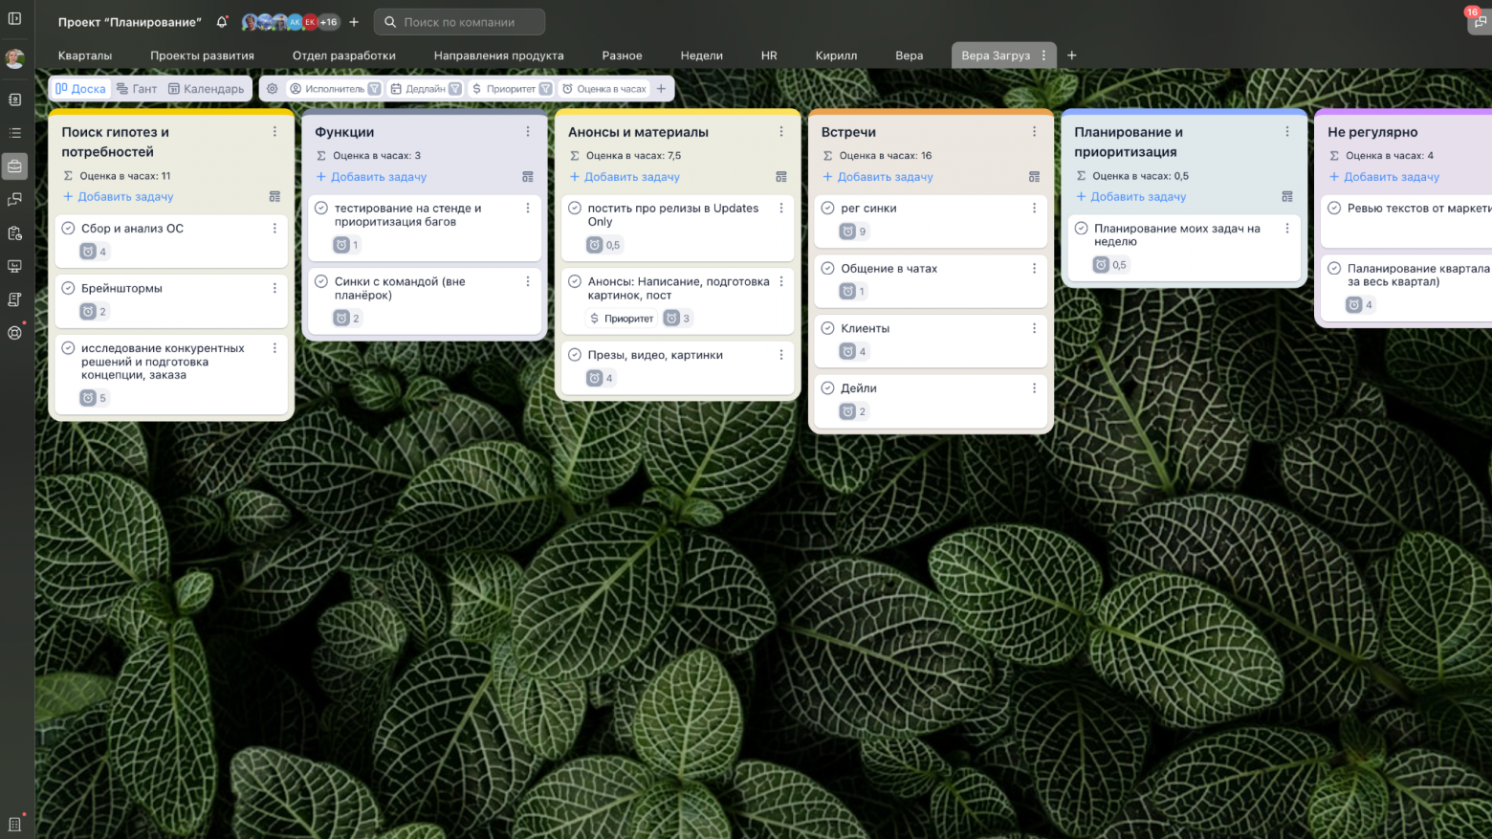The image size is (1492, 839).
Task: Expand options menu for the Вера Загруз tab
Action: click(1043, 55)
